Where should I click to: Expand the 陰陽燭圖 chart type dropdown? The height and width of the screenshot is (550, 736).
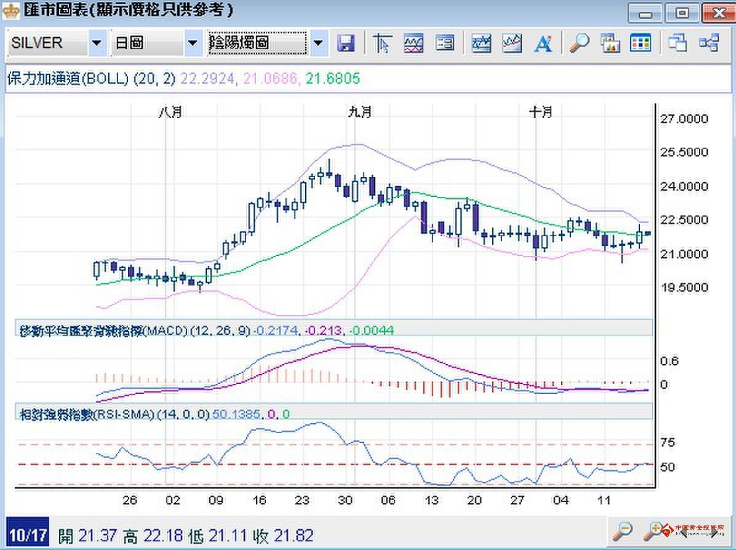click(x=318, y=43)
